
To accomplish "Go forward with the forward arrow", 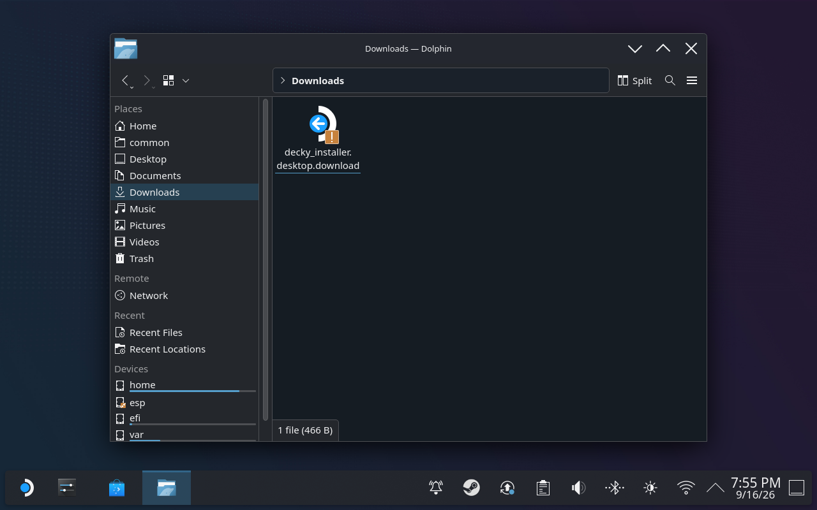I will click(147, 80).
